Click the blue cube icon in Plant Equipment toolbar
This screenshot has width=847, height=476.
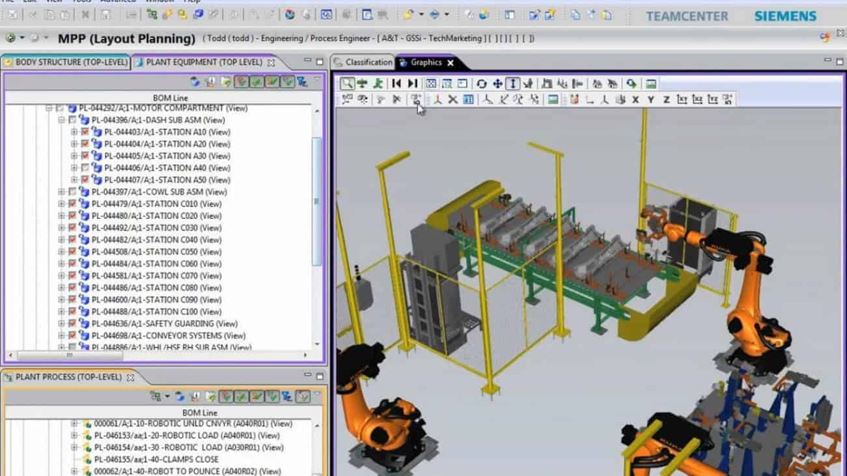(x=195, y=81)
